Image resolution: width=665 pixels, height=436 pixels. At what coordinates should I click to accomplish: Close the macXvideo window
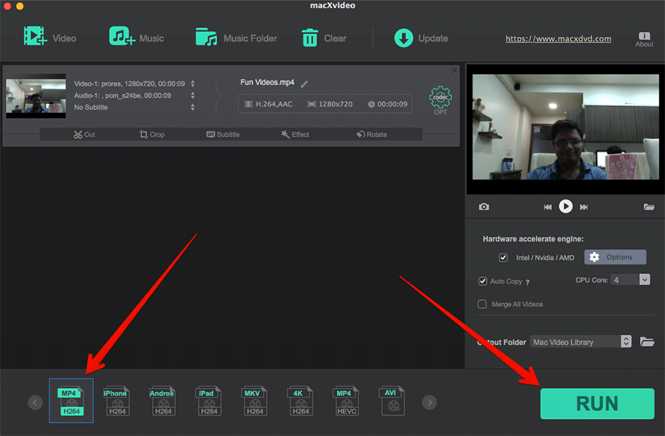coord(7,6)
